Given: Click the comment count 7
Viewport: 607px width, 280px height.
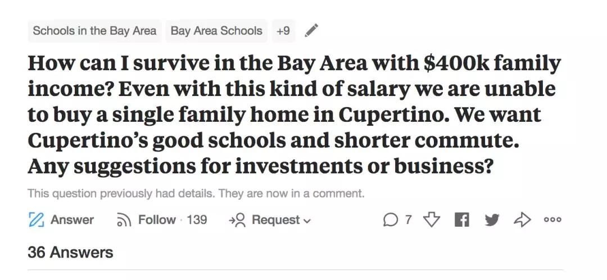Looking at the screenshot, I should (409, 220).
